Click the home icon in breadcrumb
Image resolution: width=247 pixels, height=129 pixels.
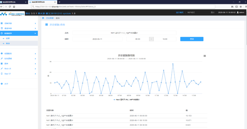click(43, 18)
